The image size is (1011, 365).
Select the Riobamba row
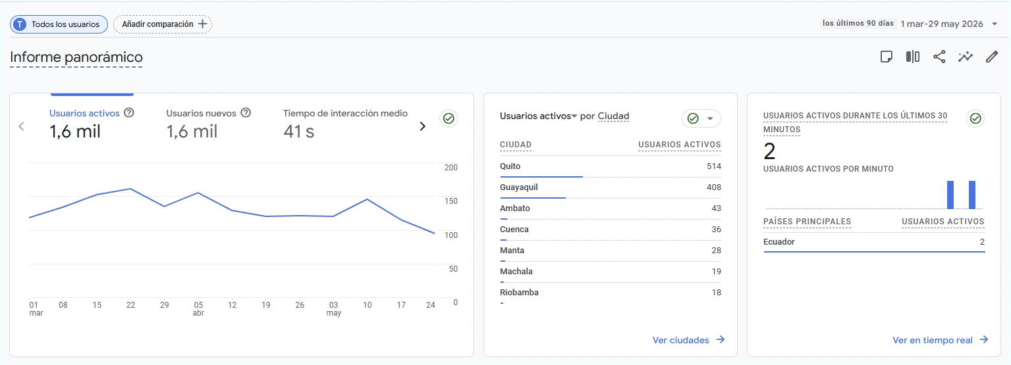(611, 293)
